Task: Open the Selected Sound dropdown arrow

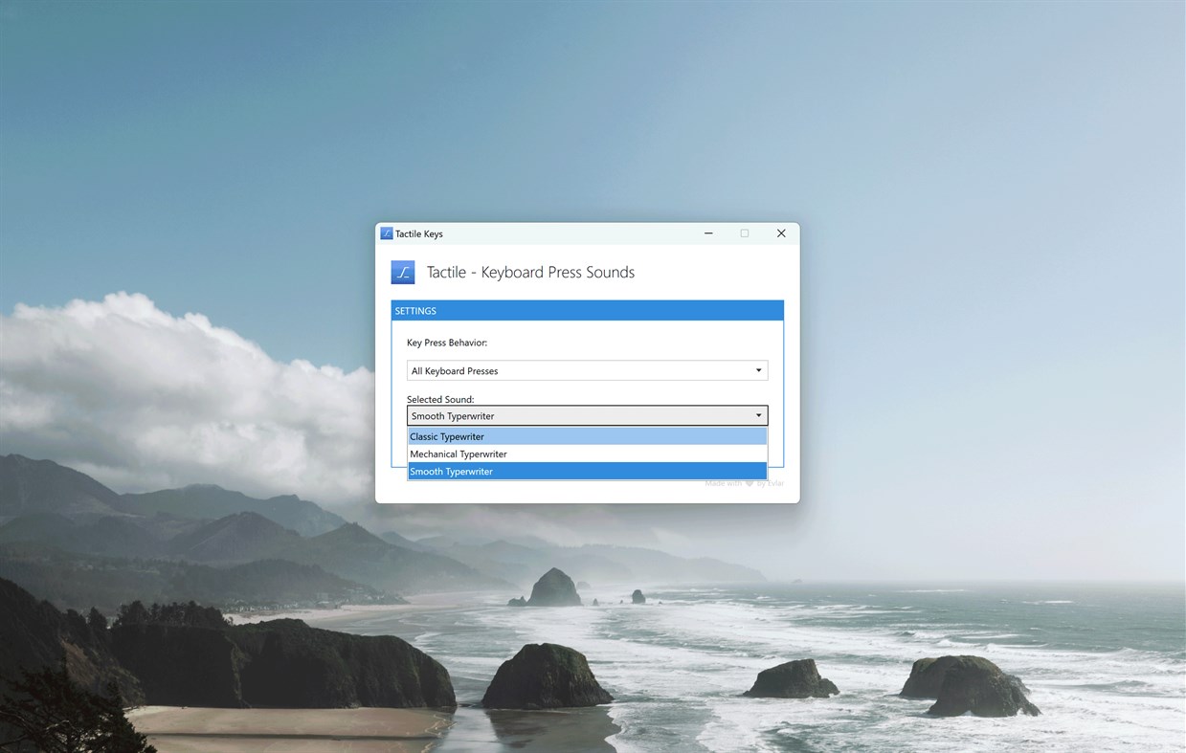Action: (x=758, y=415)
